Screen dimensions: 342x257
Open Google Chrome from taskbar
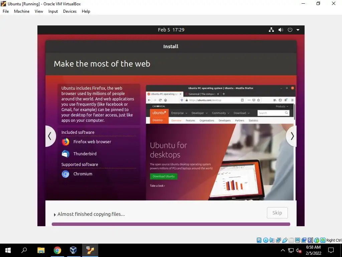pos(57,250)
